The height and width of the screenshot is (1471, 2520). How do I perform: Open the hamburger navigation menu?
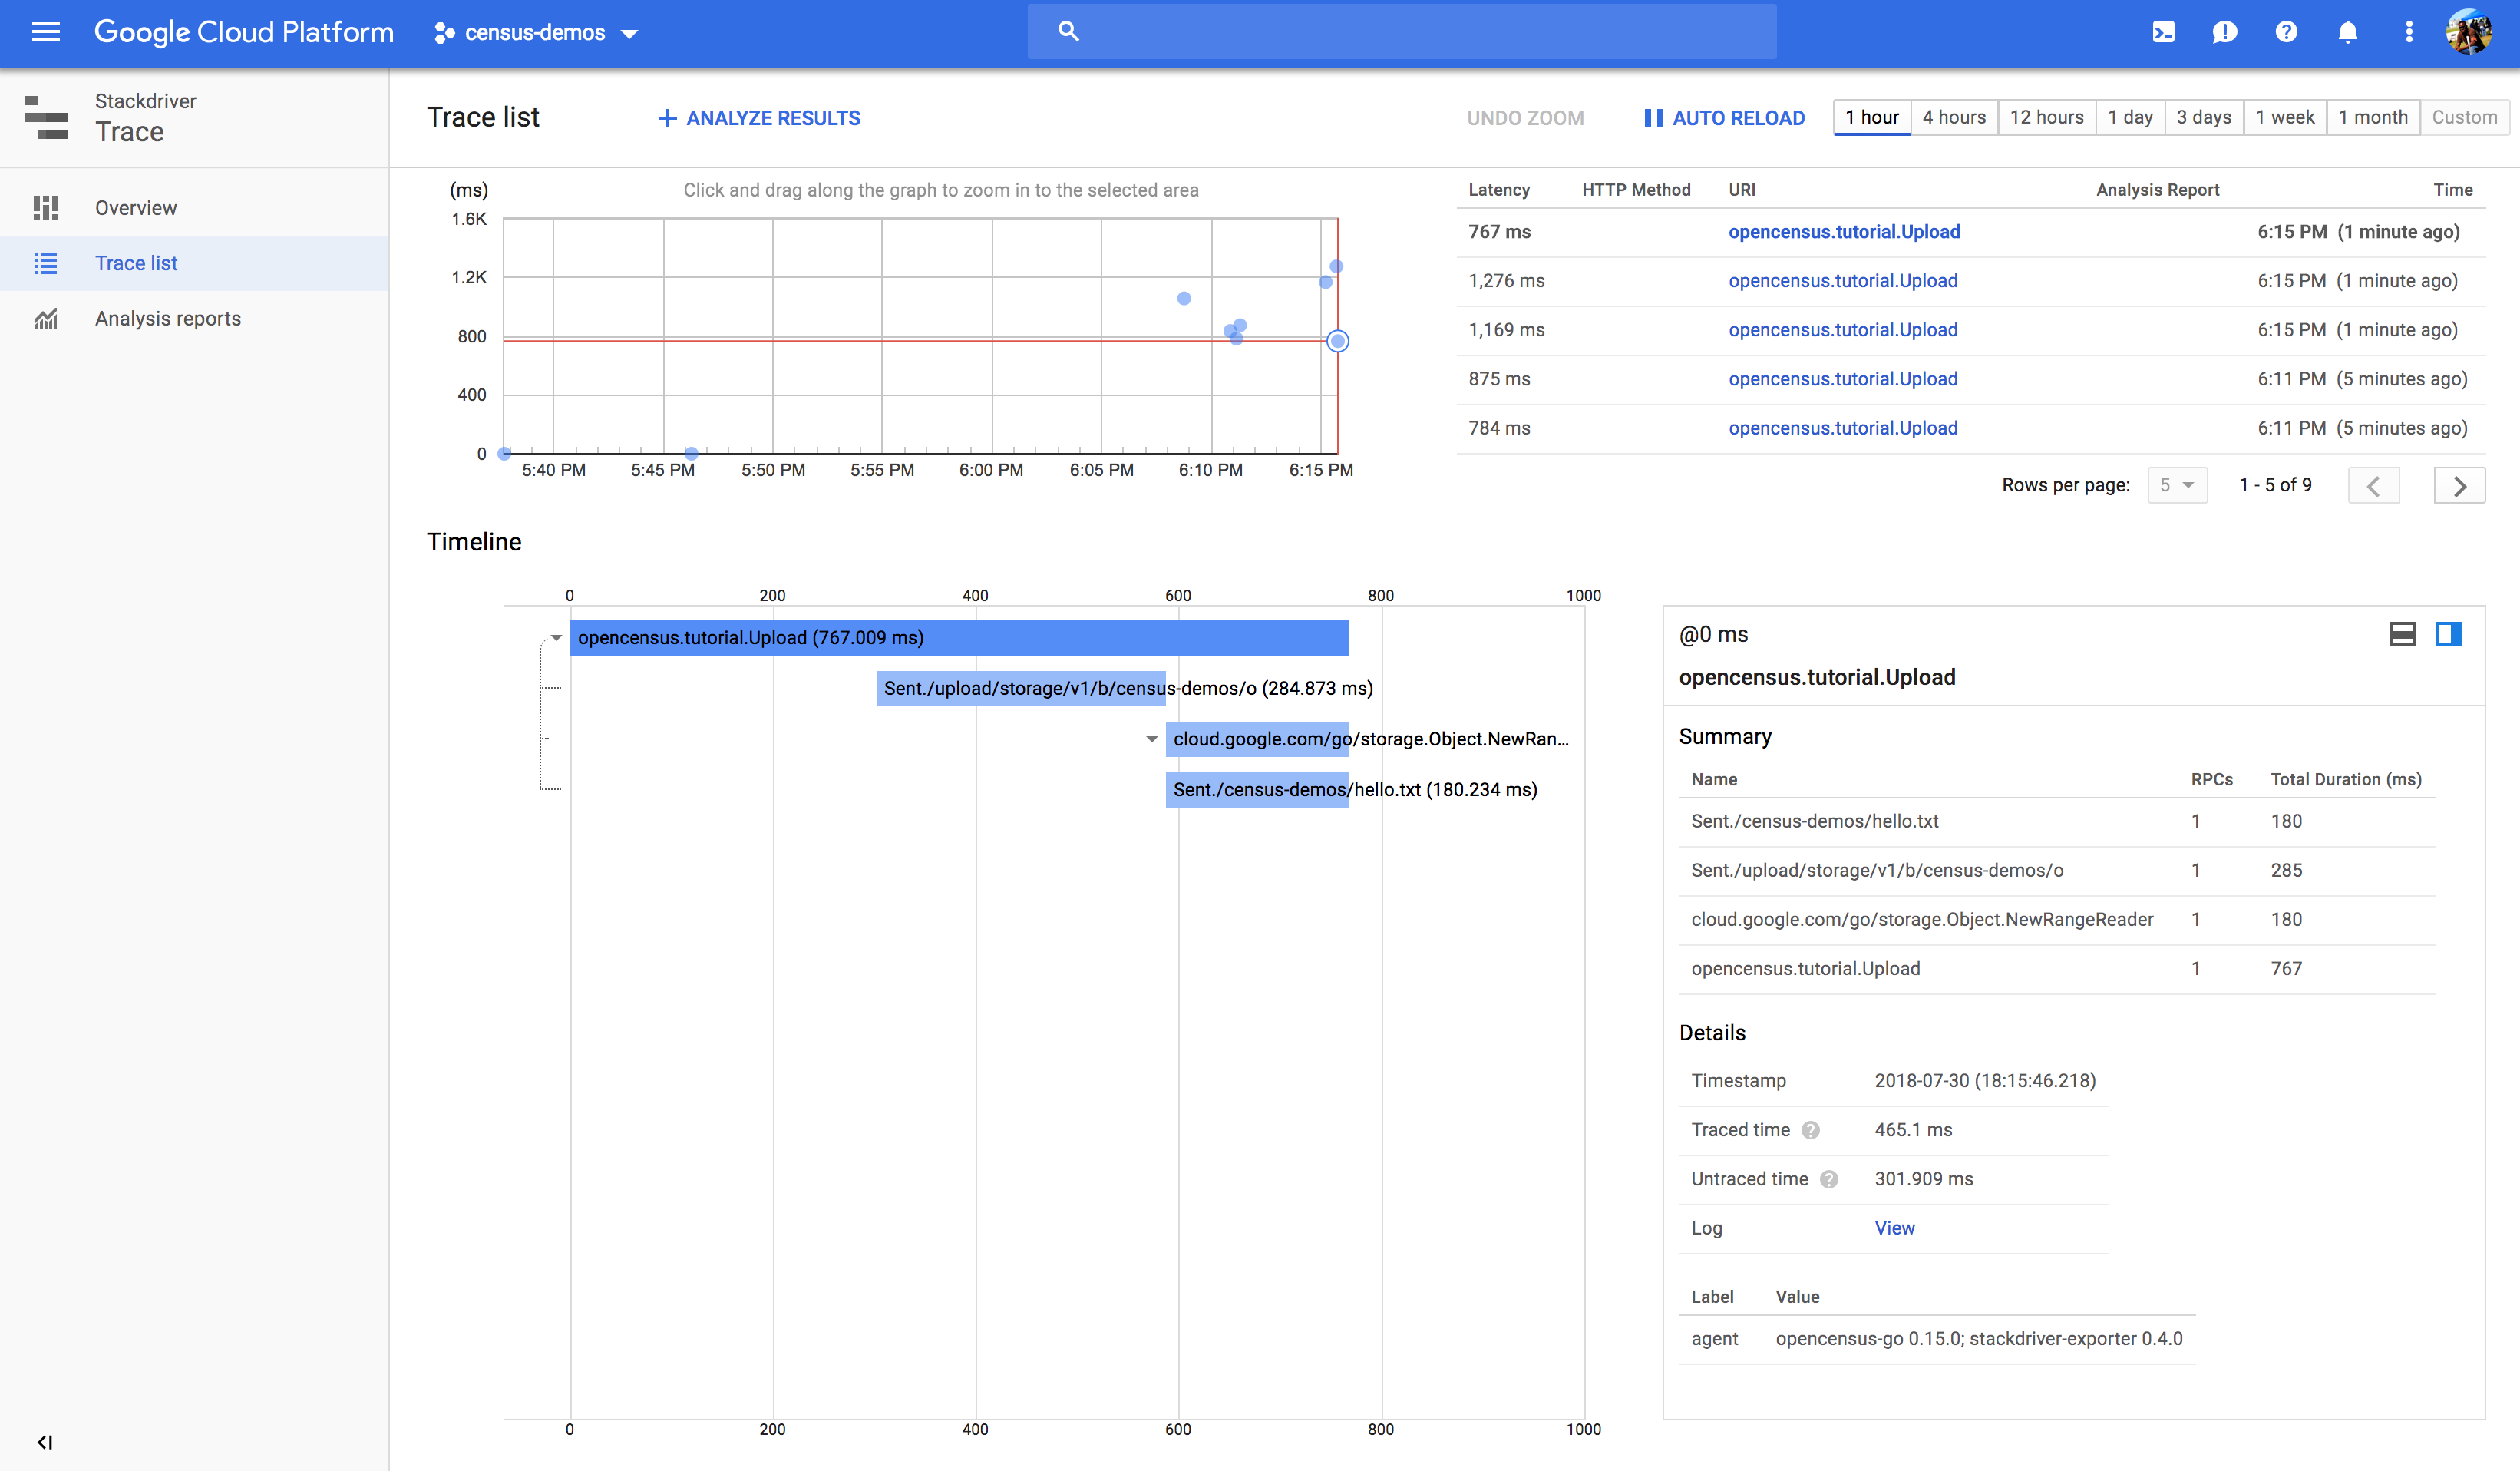(x=46, y=32)
